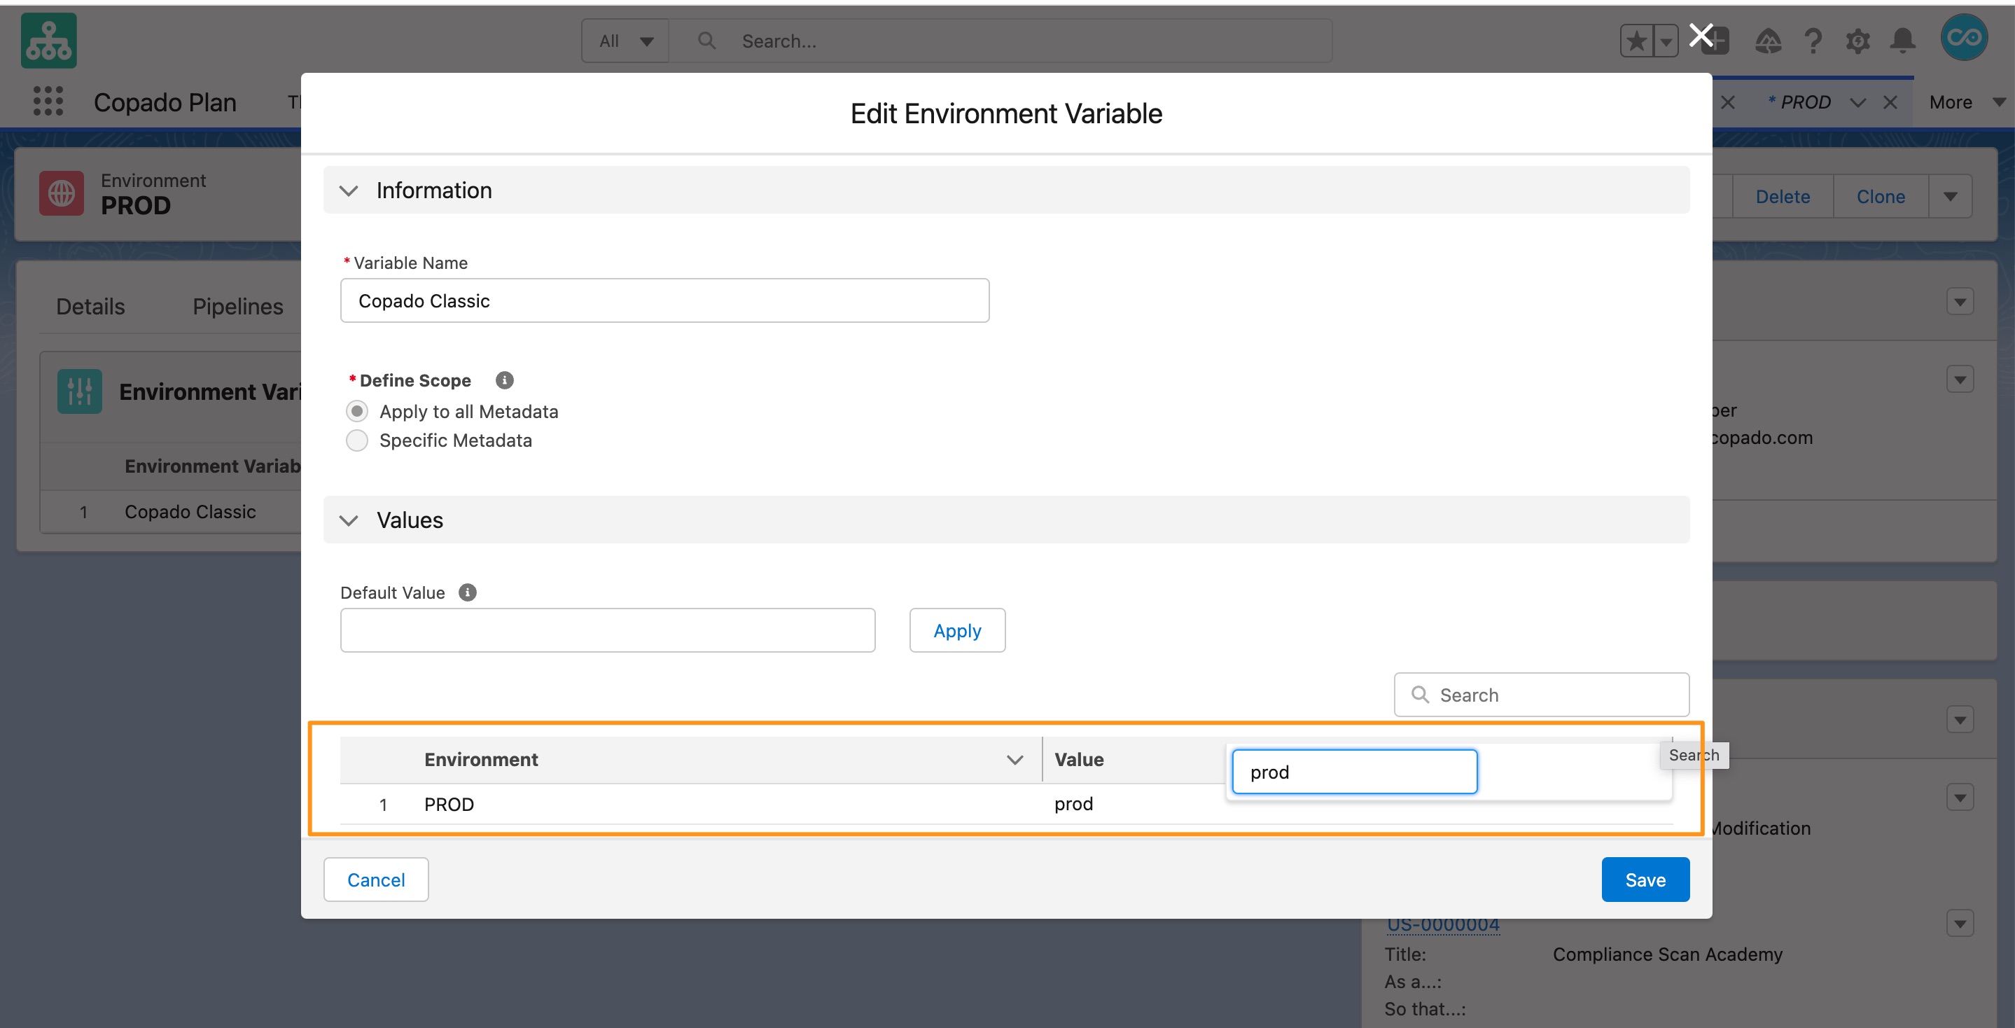Click the Define Scope info icon
This screenshot has height=1028, width=2015.
click(505, 380)
